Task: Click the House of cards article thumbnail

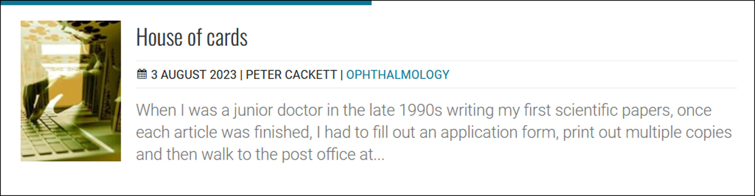Action: click(71, 91)
